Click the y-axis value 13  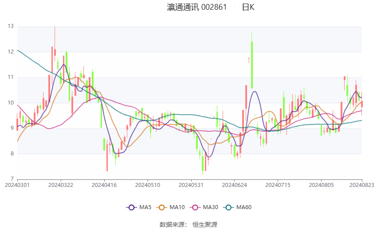pyautogui.click(x=11, y=26)
